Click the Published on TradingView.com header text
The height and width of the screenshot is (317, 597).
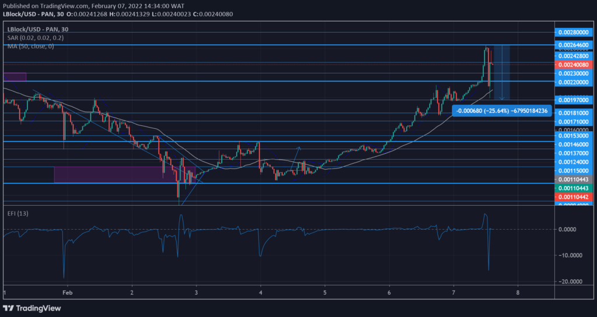click(x=94, y=6)
